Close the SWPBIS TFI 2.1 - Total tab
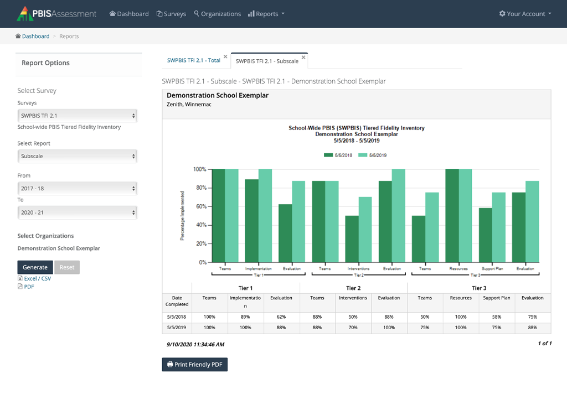The height and width of the screenshot is (410, 567). point(225,56)
